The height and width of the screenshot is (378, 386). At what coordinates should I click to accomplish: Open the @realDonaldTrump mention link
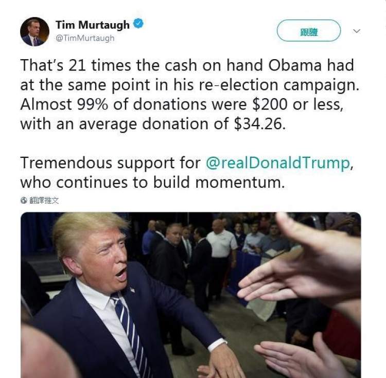(x=278, y=163)
